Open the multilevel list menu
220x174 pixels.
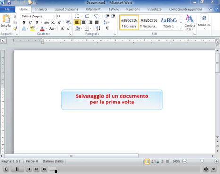click(97, 16)
